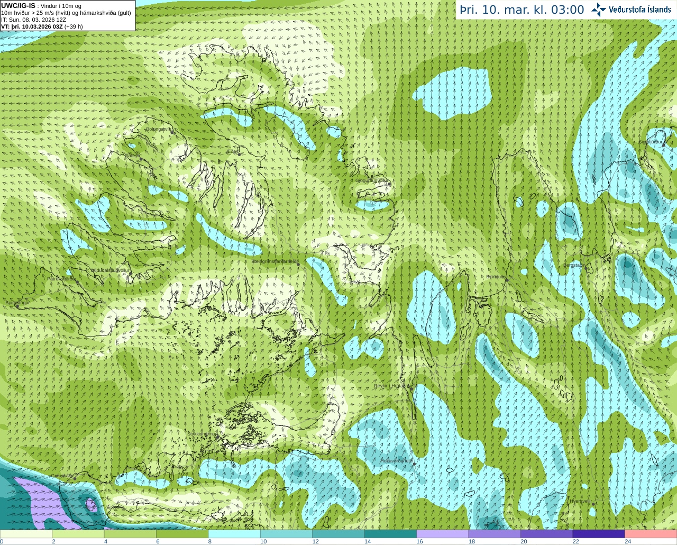Select the pale cyan 8–10 m/s legend swatch
677x545 pixels.
click(234, 534)
